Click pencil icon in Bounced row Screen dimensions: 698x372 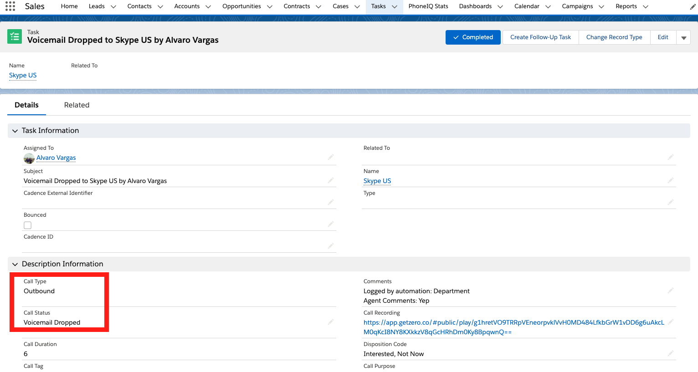coord(331,224)
